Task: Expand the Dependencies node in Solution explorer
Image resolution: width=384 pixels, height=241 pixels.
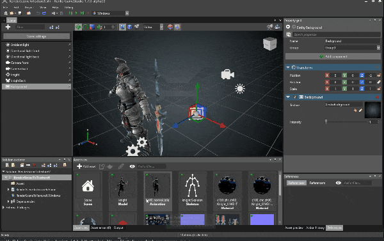Action: coord(8,201)
